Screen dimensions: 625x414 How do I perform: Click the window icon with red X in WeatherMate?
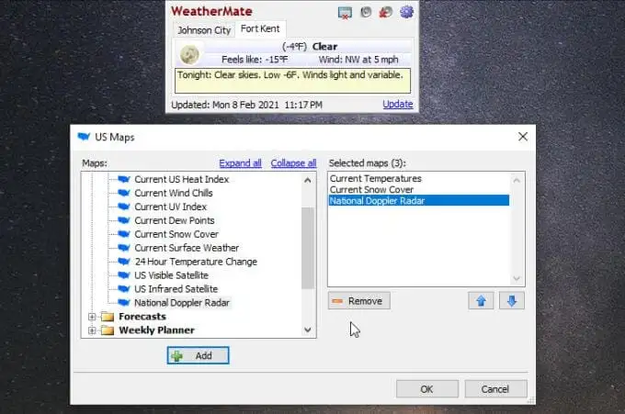345,13
